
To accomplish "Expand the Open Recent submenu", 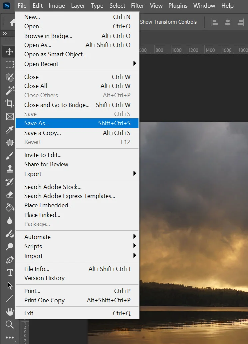I will point(77,64).
